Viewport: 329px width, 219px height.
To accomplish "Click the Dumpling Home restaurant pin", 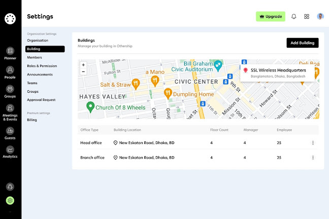I will click(x=168, y=93).
